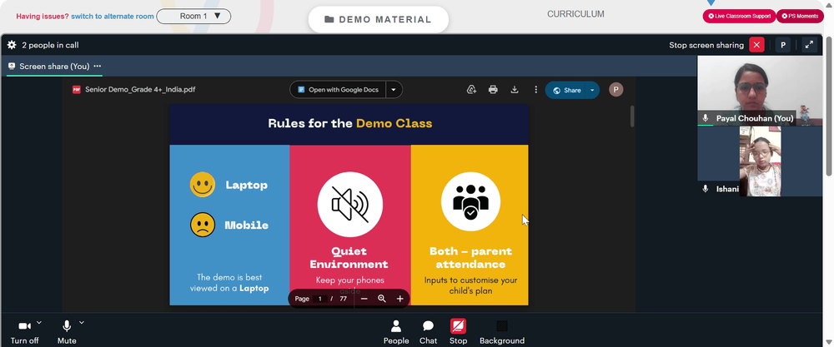Click switch to alternate room link
The image size is (834, 347).
point(113,17)
